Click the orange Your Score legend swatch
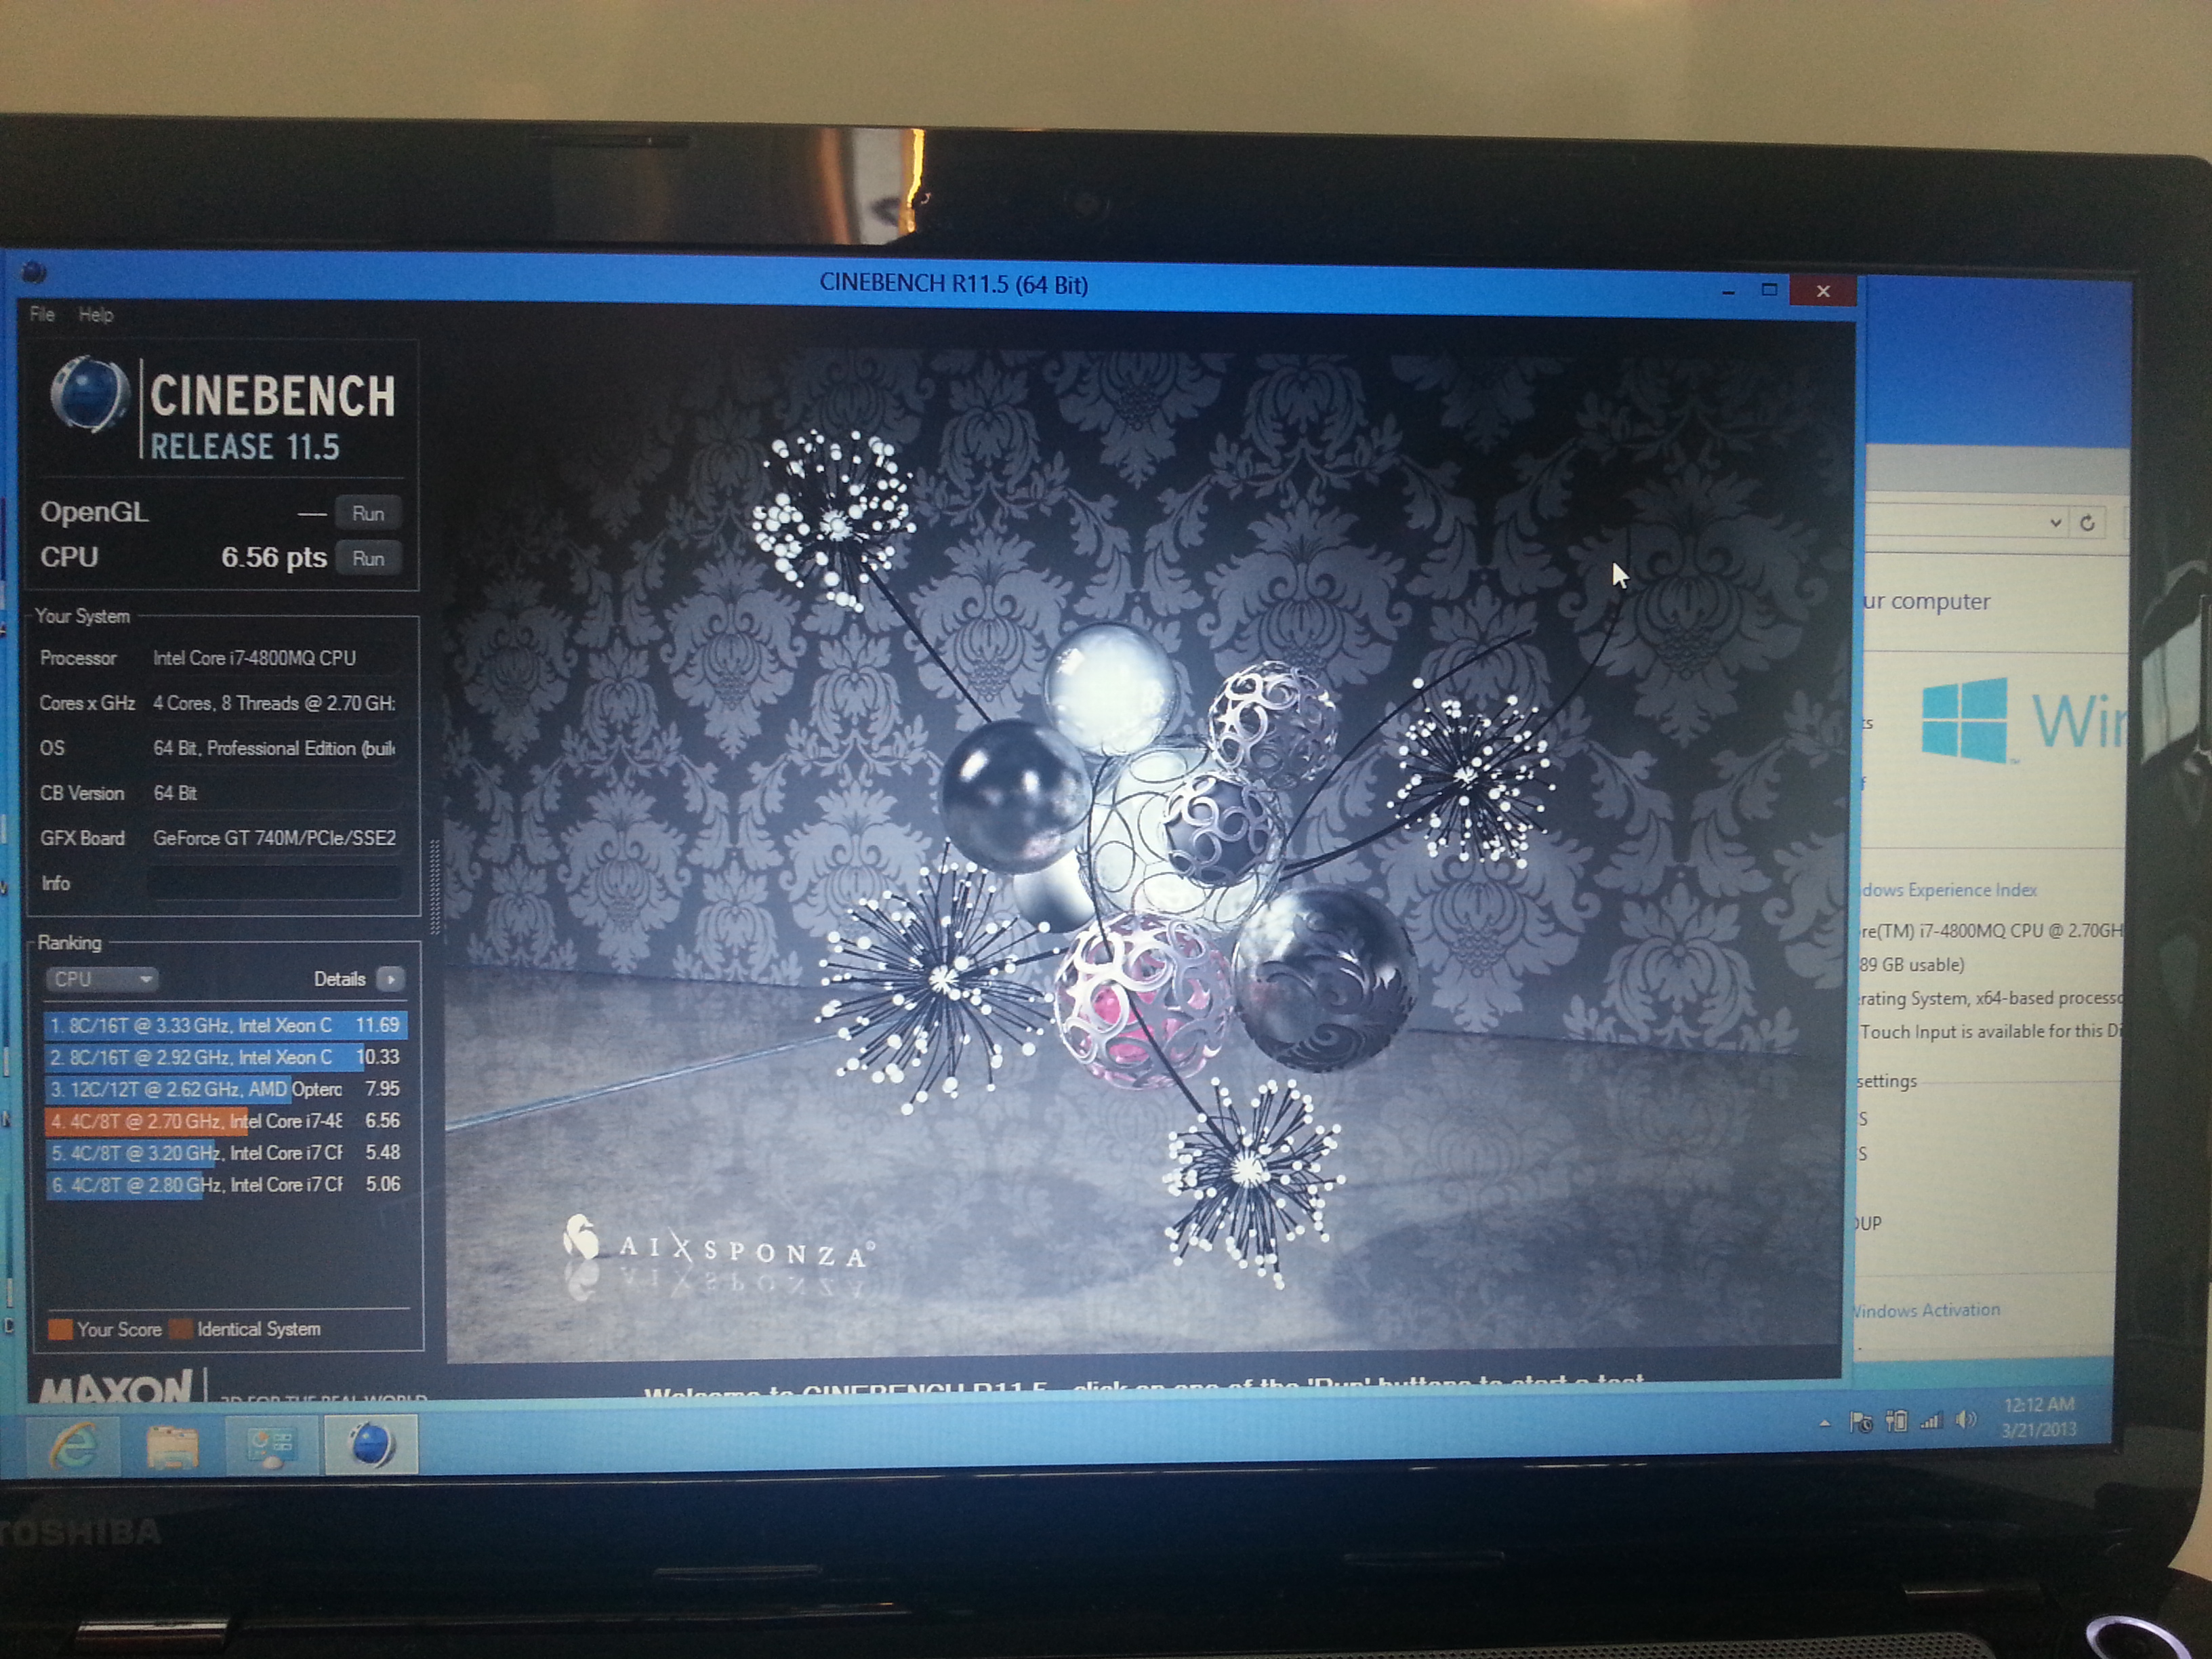2212x1659 pixels. tap(60, 1329)
